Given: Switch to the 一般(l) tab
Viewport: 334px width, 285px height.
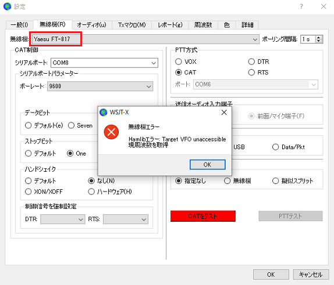Looking at the screenshot, I should tap(19, 25).
